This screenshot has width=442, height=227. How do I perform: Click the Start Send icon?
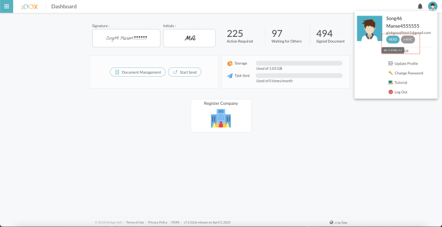pos(175,72)
